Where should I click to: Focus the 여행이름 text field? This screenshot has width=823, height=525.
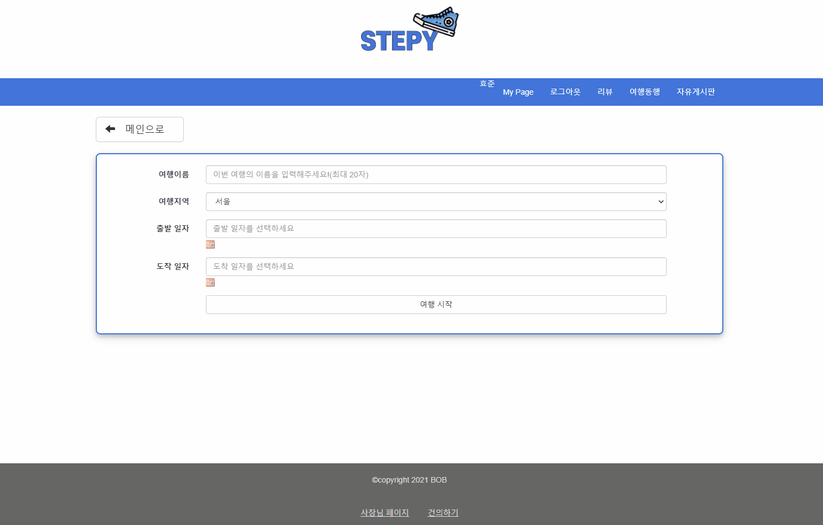coord(436,175)
